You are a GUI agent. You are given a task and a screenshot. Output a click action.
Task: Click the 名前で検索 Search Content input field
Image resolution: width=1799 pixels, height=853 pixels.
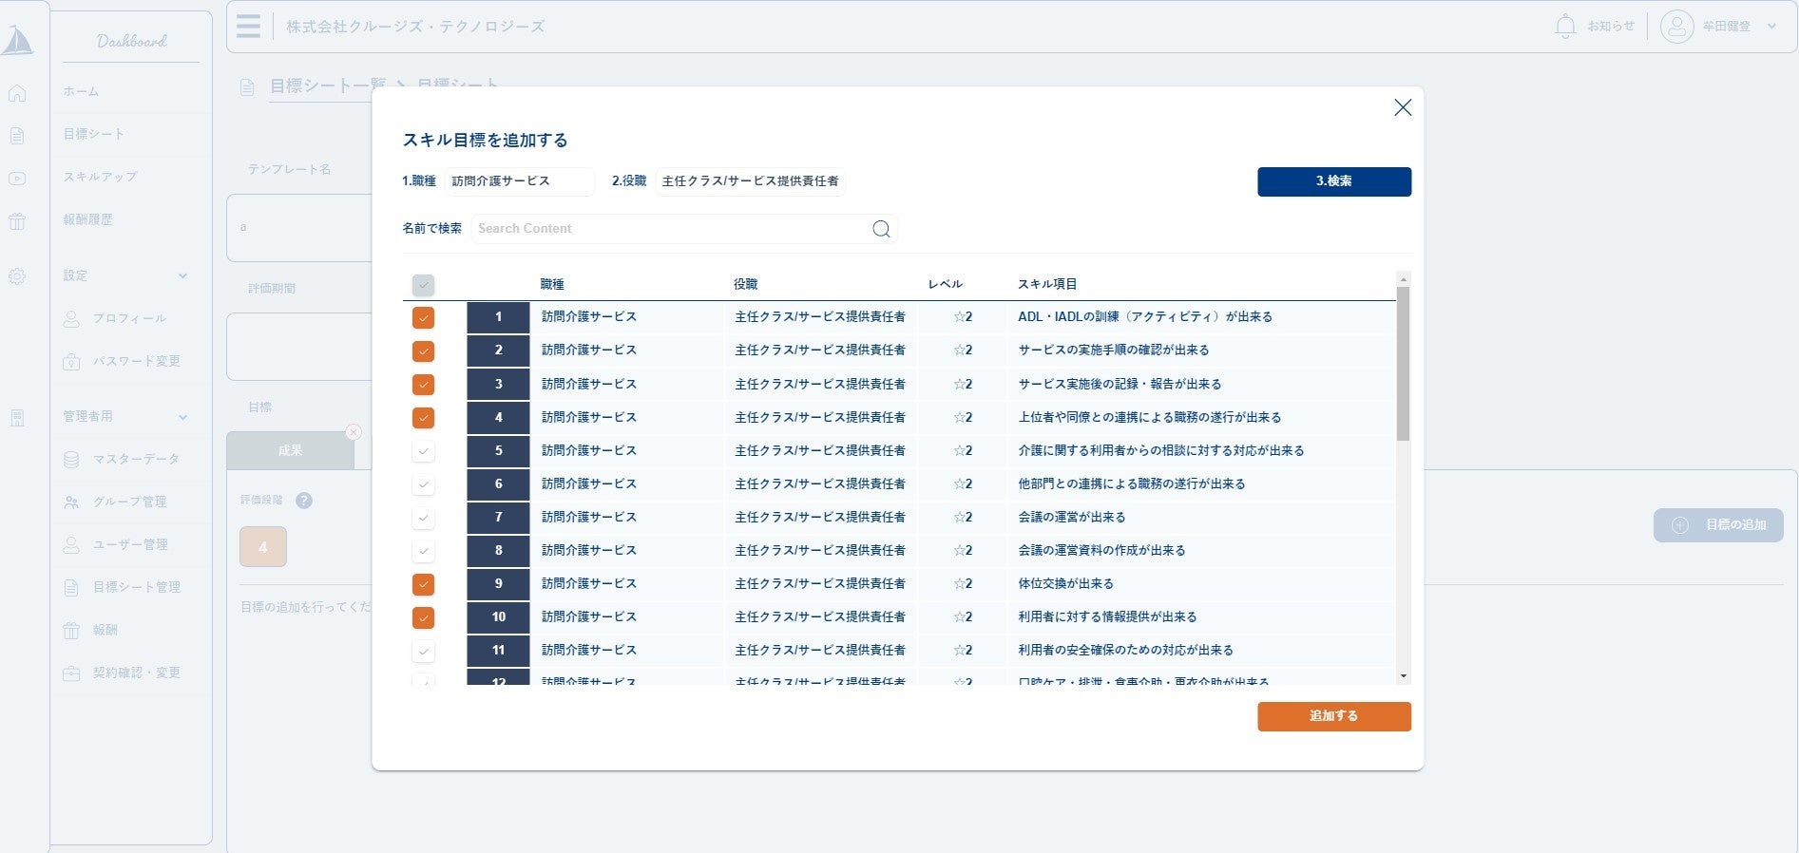tap(684, 229)
